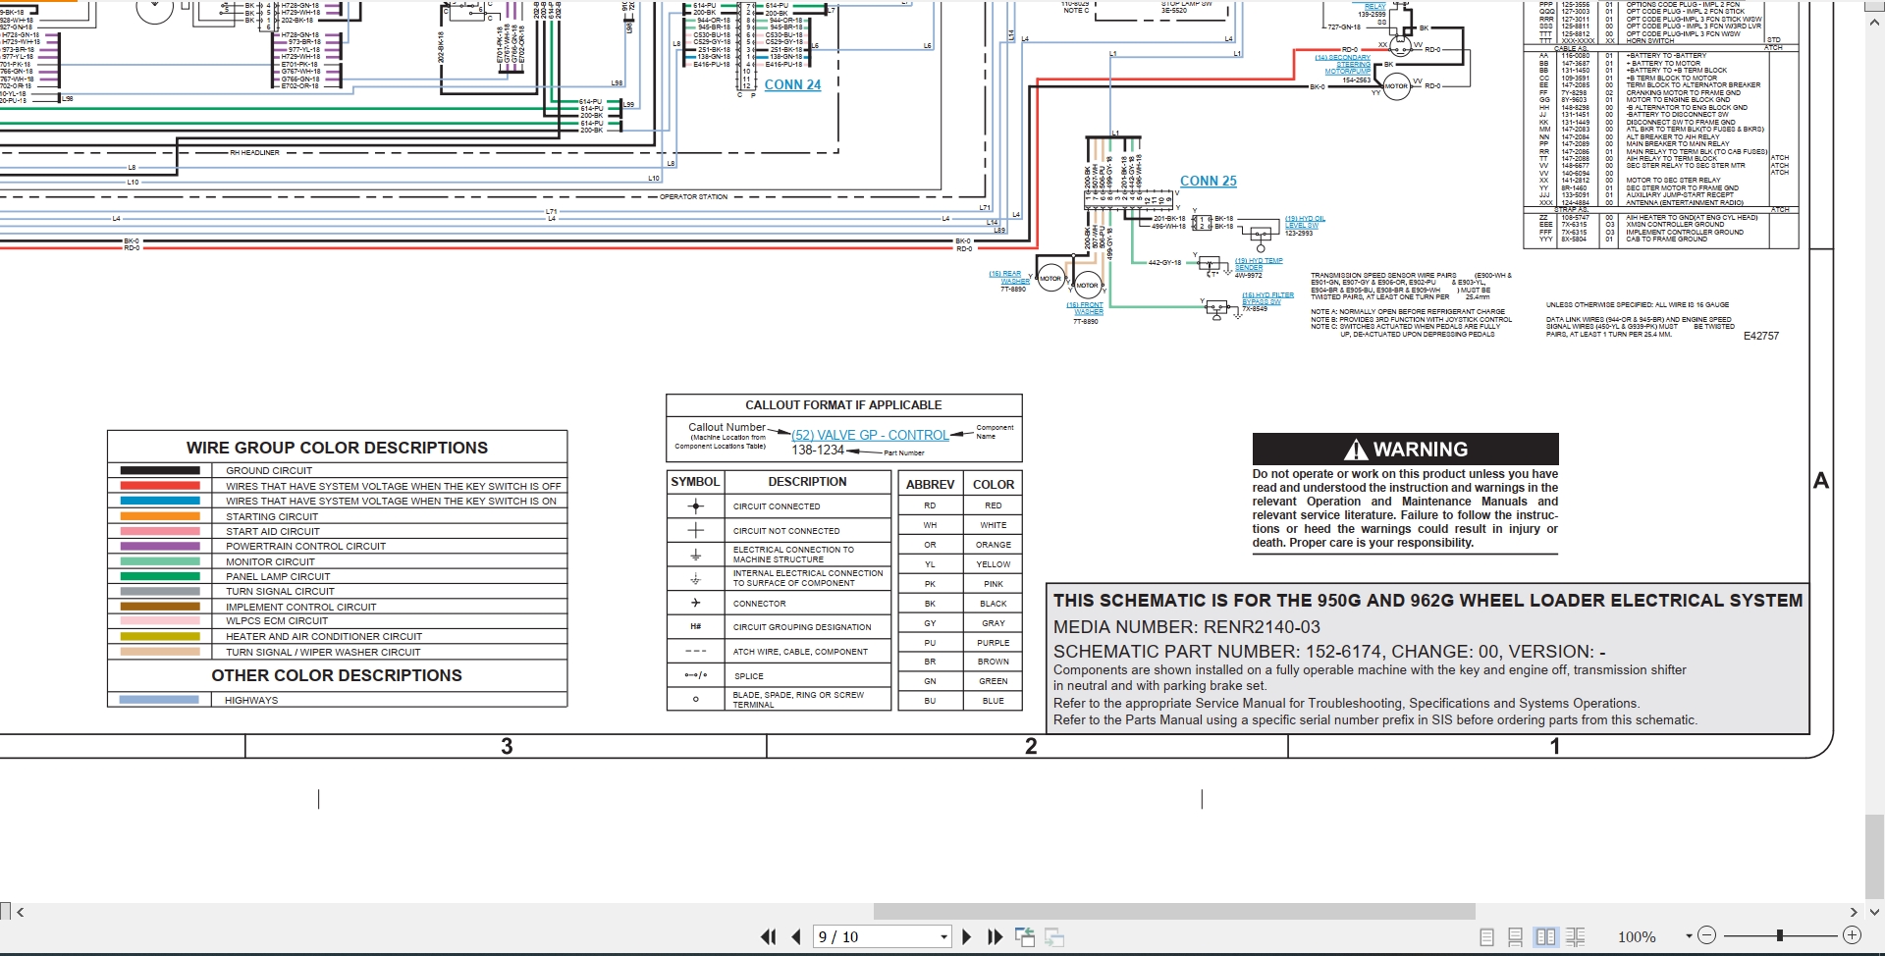Screen dimensions: 1885x956
Task: Click the MONITOR CIRCUIT legend entry
Action: pos(270,562)
